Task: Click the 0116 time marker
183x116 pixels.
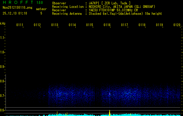Action: (x=107, y=25)
